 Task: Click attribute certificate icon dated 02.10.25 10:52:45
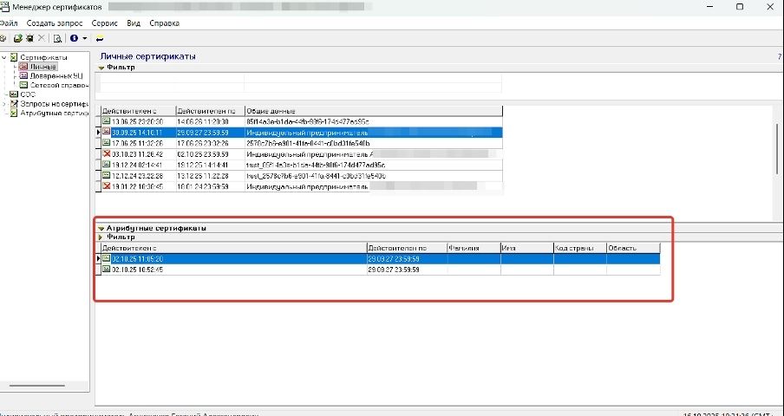pos(107,270)
